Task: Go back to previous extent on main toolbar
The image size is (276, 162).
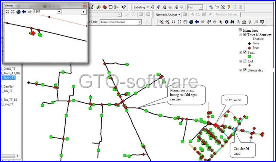Action: point(197,22)
